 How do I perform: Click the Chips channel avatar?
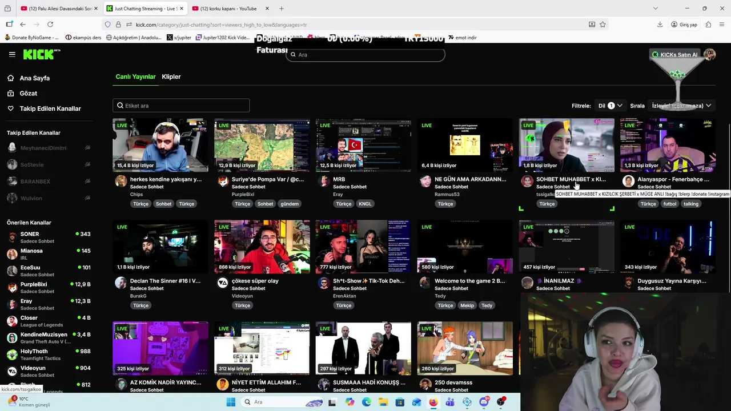(x=121, y=182)
